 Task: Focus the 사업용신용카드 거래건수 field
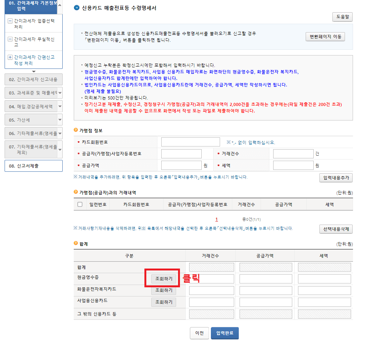pyautogui.click(x=212, y=302)
